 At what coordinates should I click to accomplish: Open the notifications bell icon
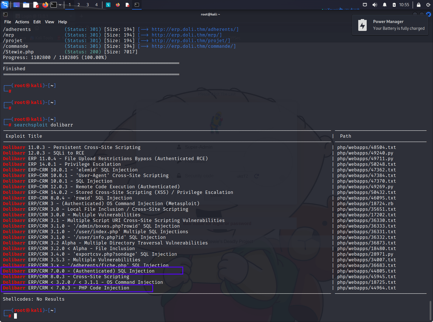(385, 5)
